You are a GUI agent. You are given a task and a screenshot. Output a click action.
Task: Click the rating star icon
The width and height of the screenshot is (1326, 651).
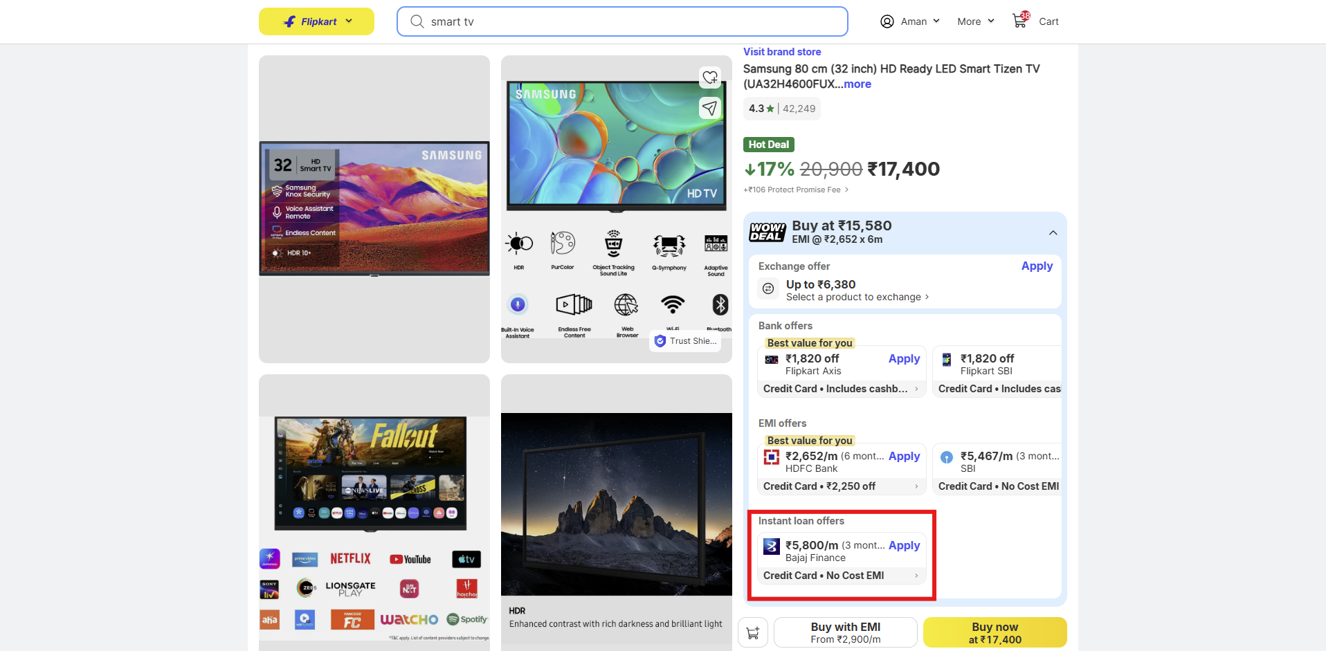click(770, 109)
